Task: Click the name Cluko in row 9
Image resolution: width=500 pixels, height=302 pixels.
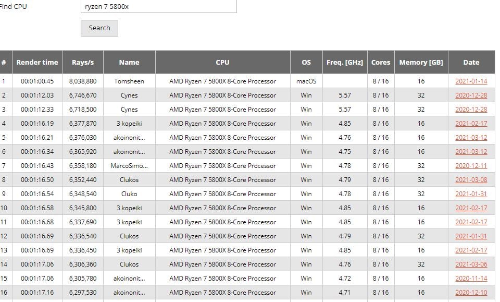Action: 129,194
